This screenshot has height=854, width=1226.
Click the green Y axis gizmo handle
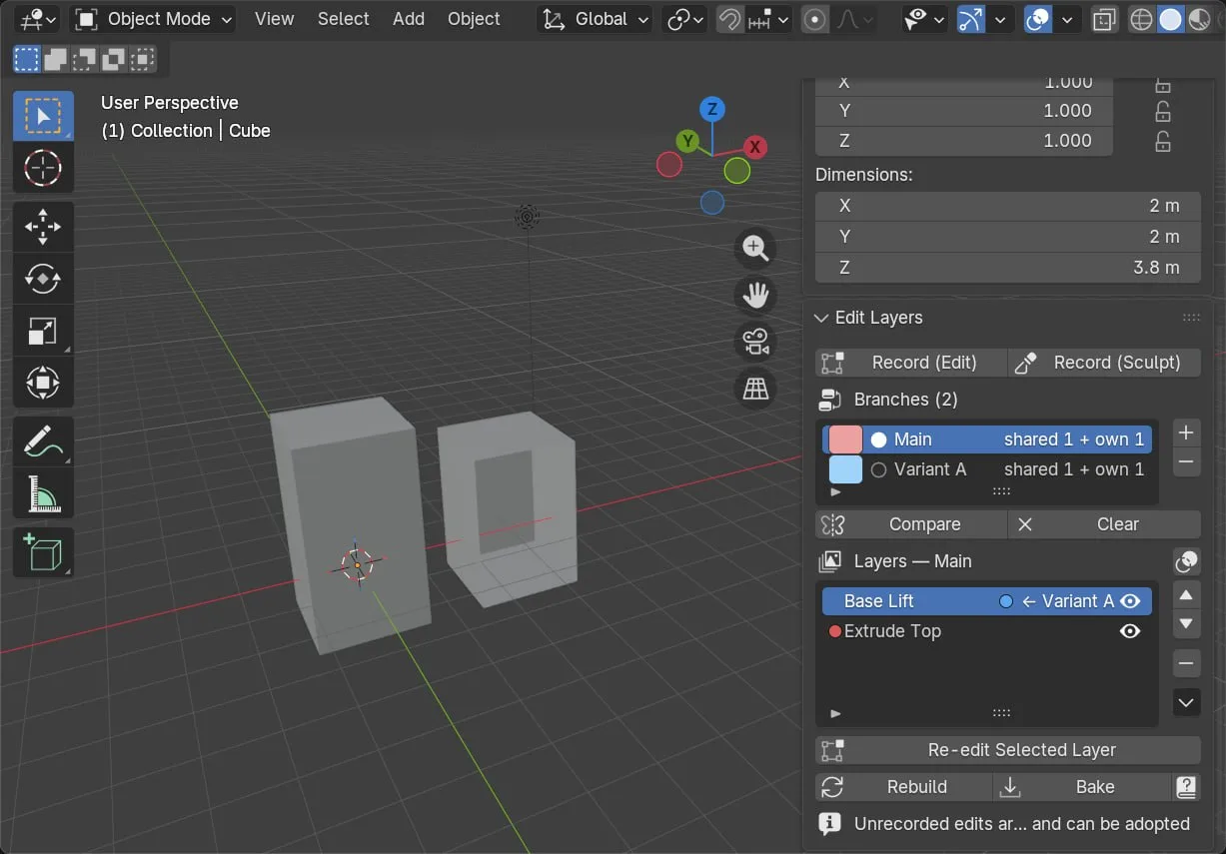pyautogui.click(x=686, y=141)
